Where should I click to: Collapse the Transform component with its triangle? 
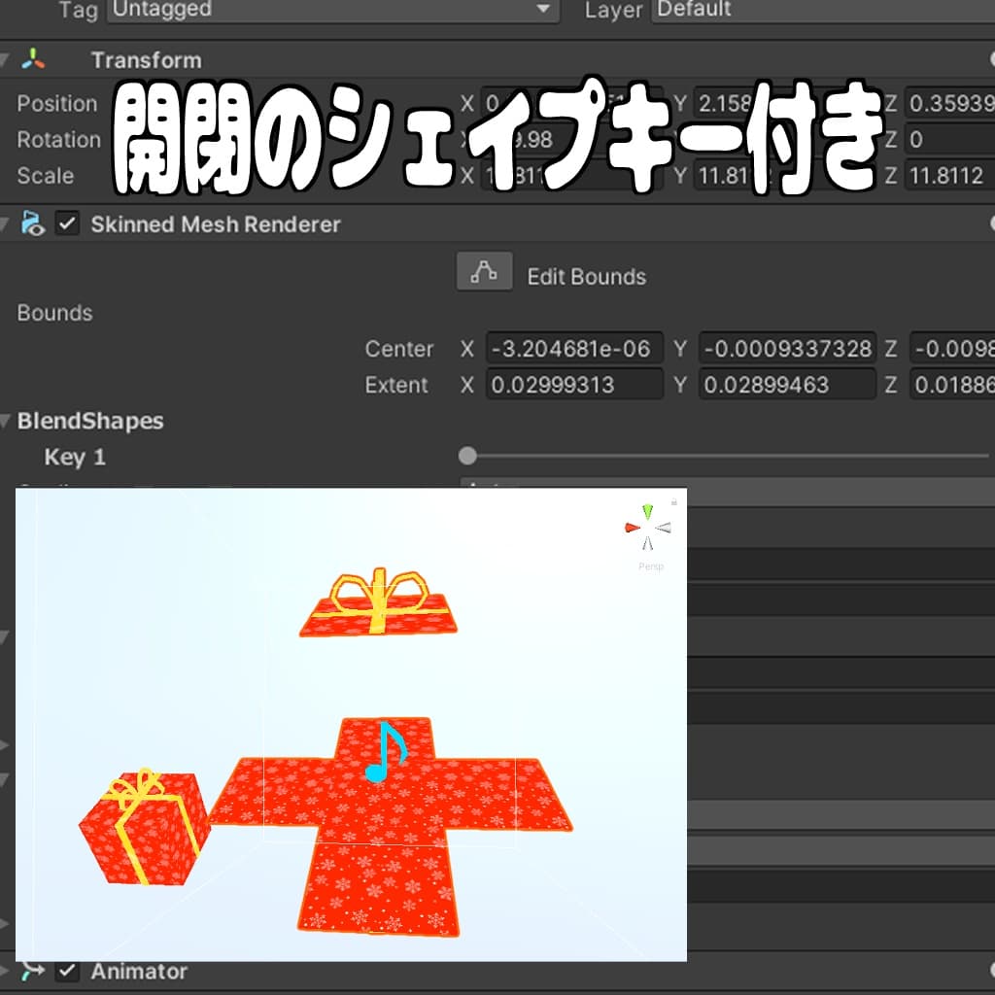pos(8,59)
